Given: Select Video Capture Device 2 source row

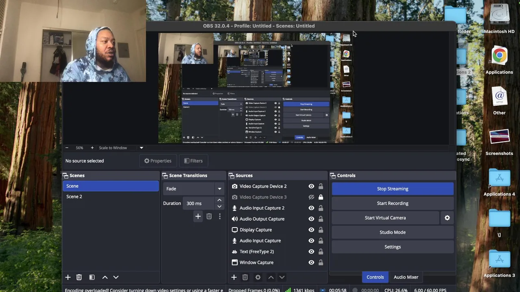Looking at the screenshot, I should pos(277,186).
